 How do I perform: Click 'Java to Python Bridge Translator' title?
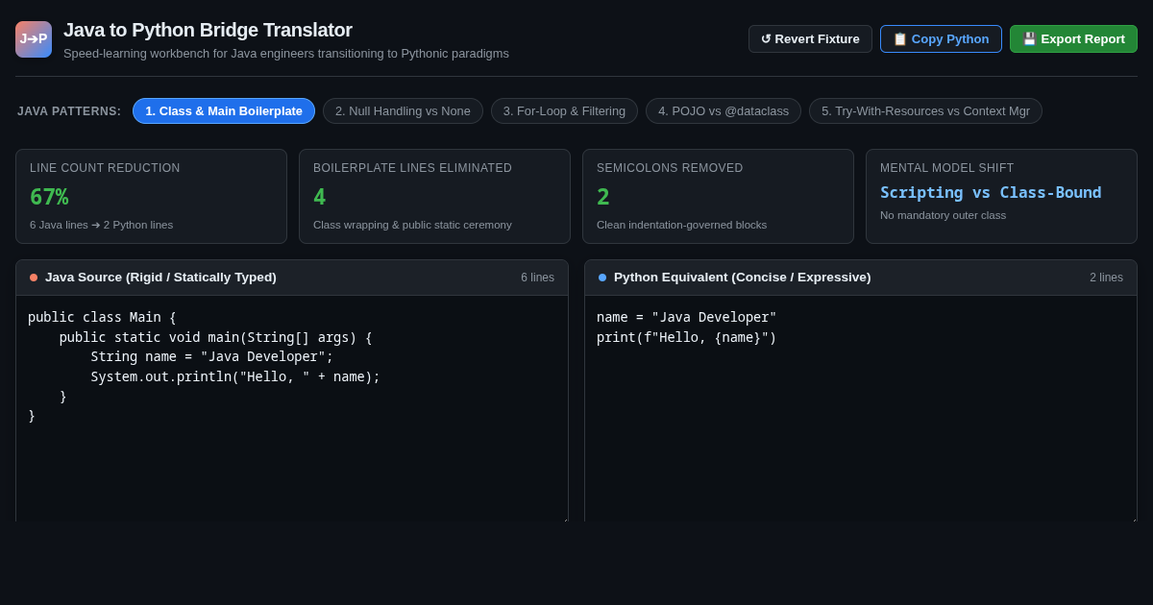click(x=208, y=30)
